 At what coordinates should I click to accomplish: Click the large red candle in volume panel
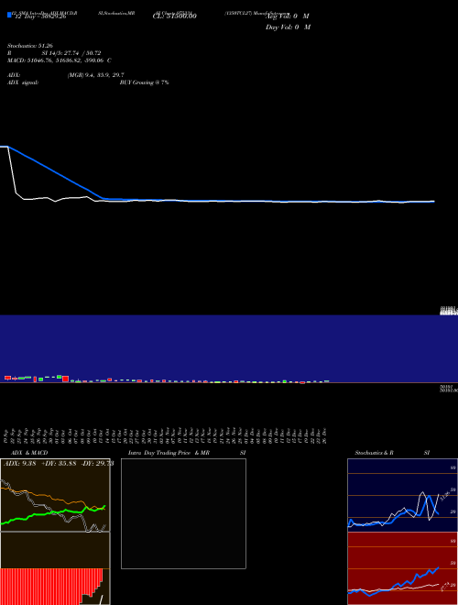(66, 379)
